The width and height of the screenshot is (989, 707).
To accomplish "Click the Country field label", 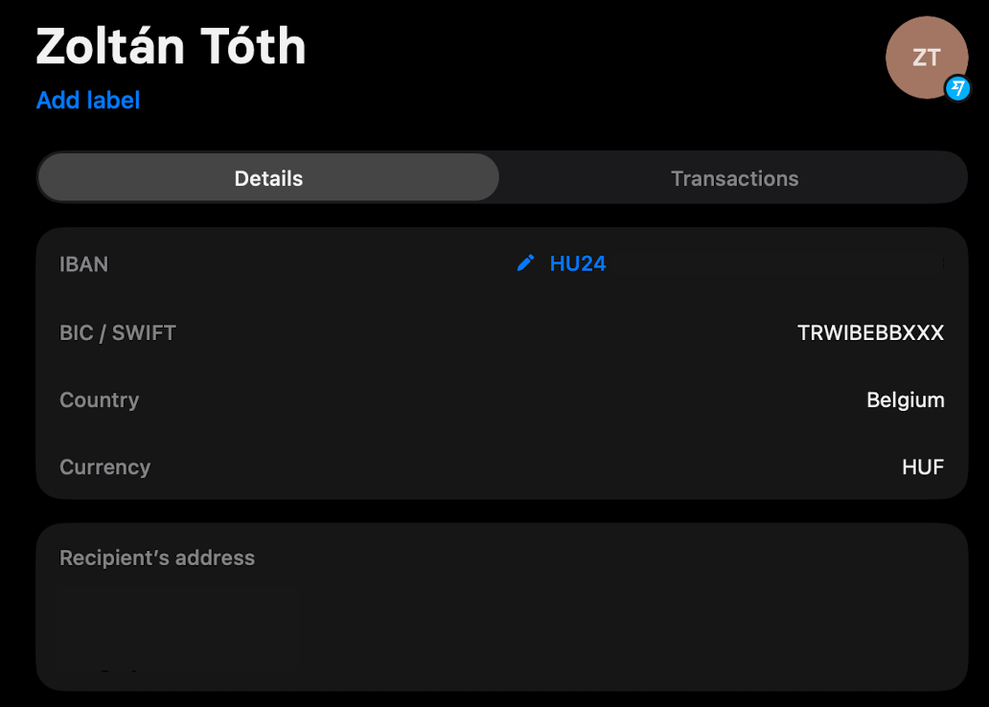I will click(100, 399).
